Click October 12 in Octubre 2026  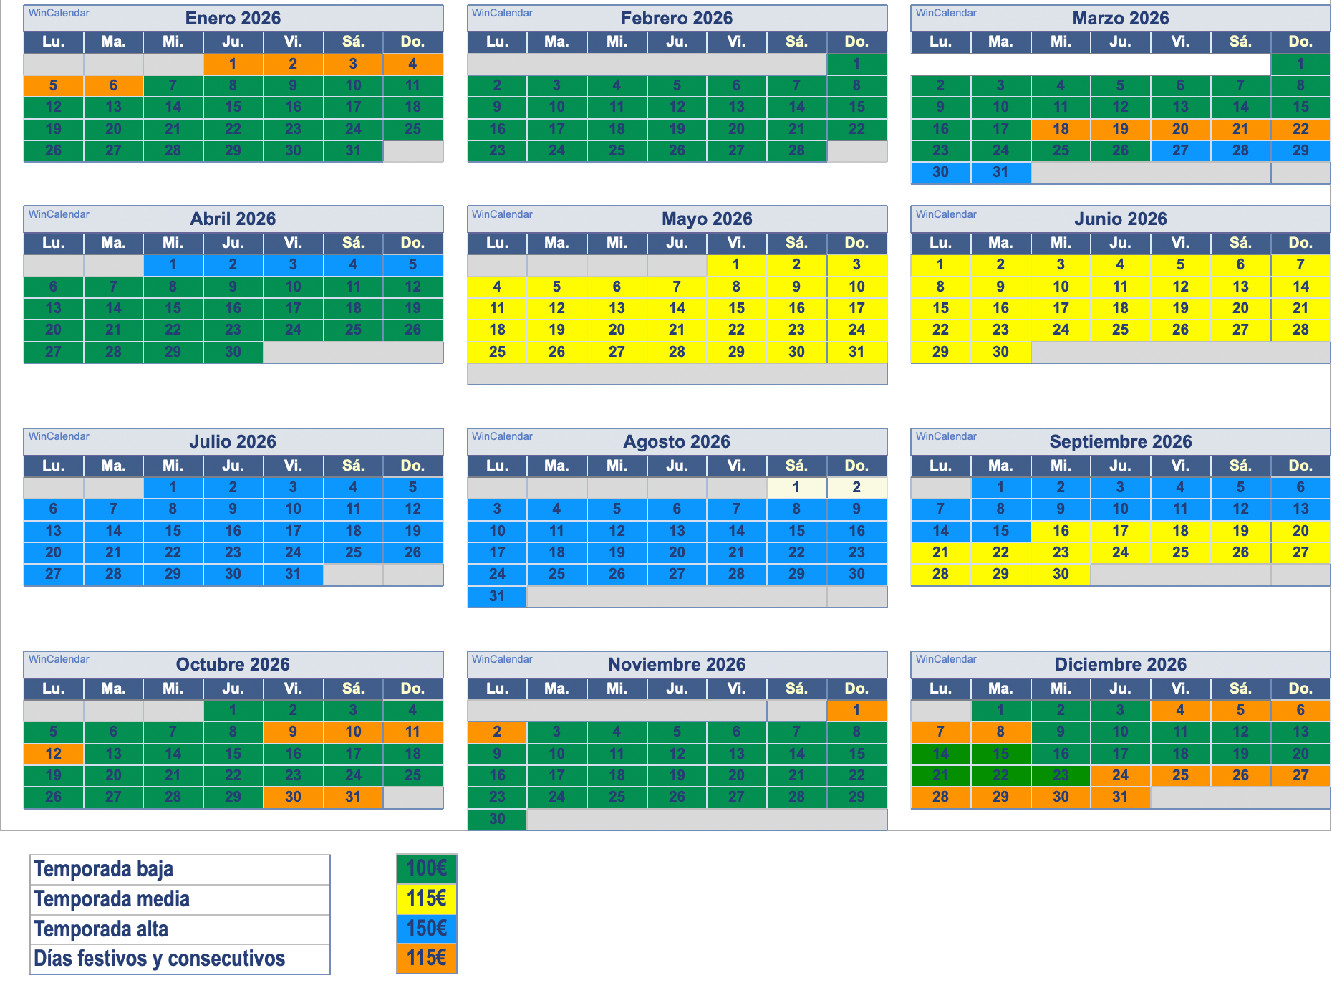click(54, 754)
